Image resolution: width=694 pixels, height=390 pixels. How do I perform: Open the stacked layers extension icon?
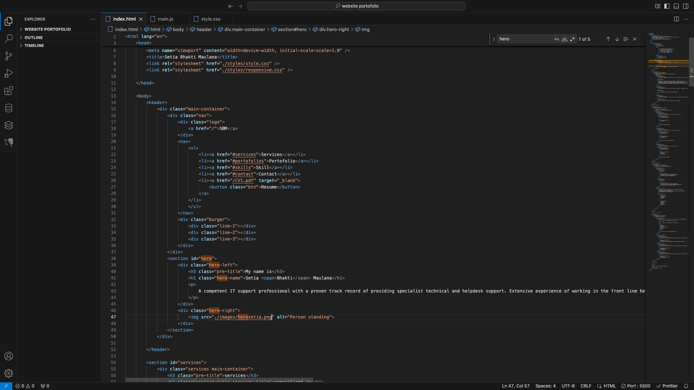point(9,125)
